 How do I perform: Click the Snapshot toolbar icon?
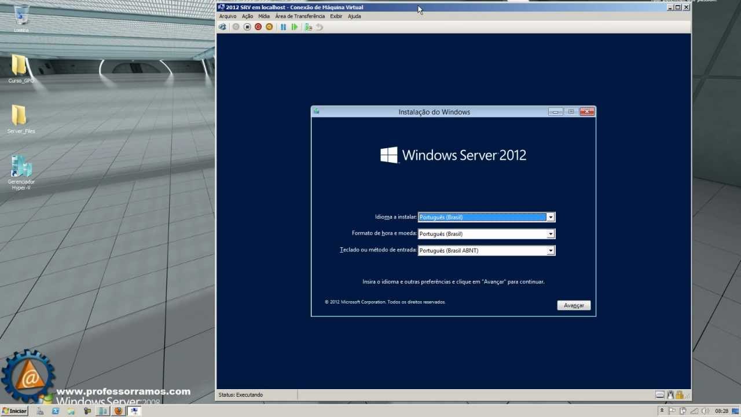[x=309, y=27]
